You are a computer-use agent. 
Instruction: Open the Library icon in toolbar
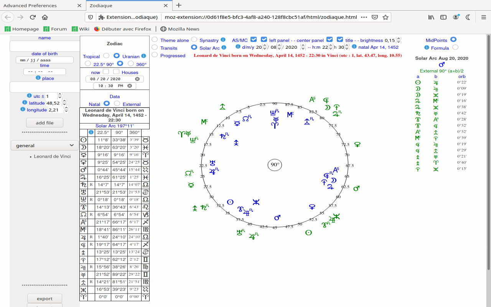[431, 17]
